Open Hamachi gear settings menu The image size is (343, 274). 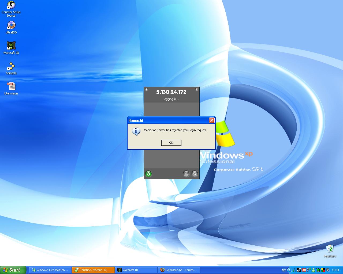pos(195,174)
